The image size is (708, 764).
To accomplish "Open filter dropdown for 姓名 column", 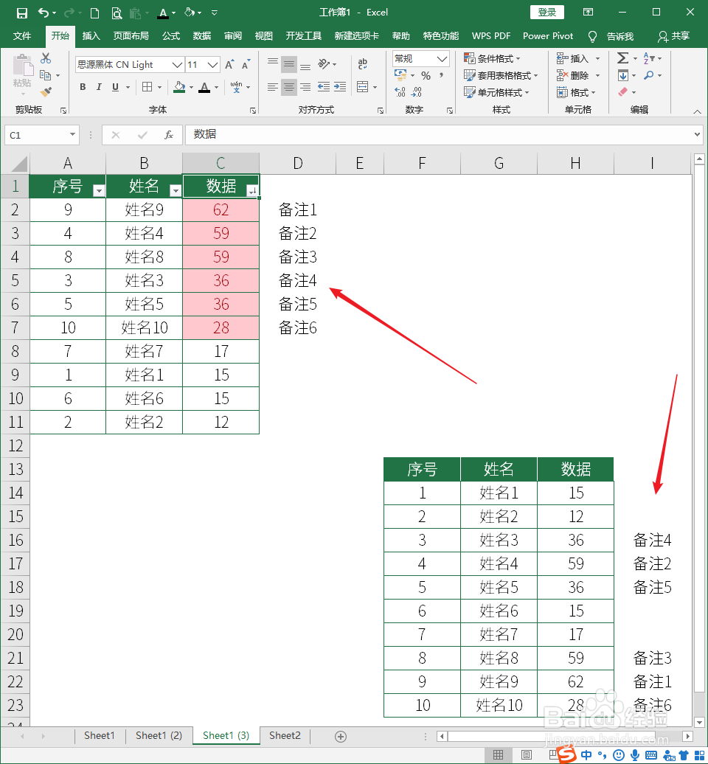I will coord(176,191).
